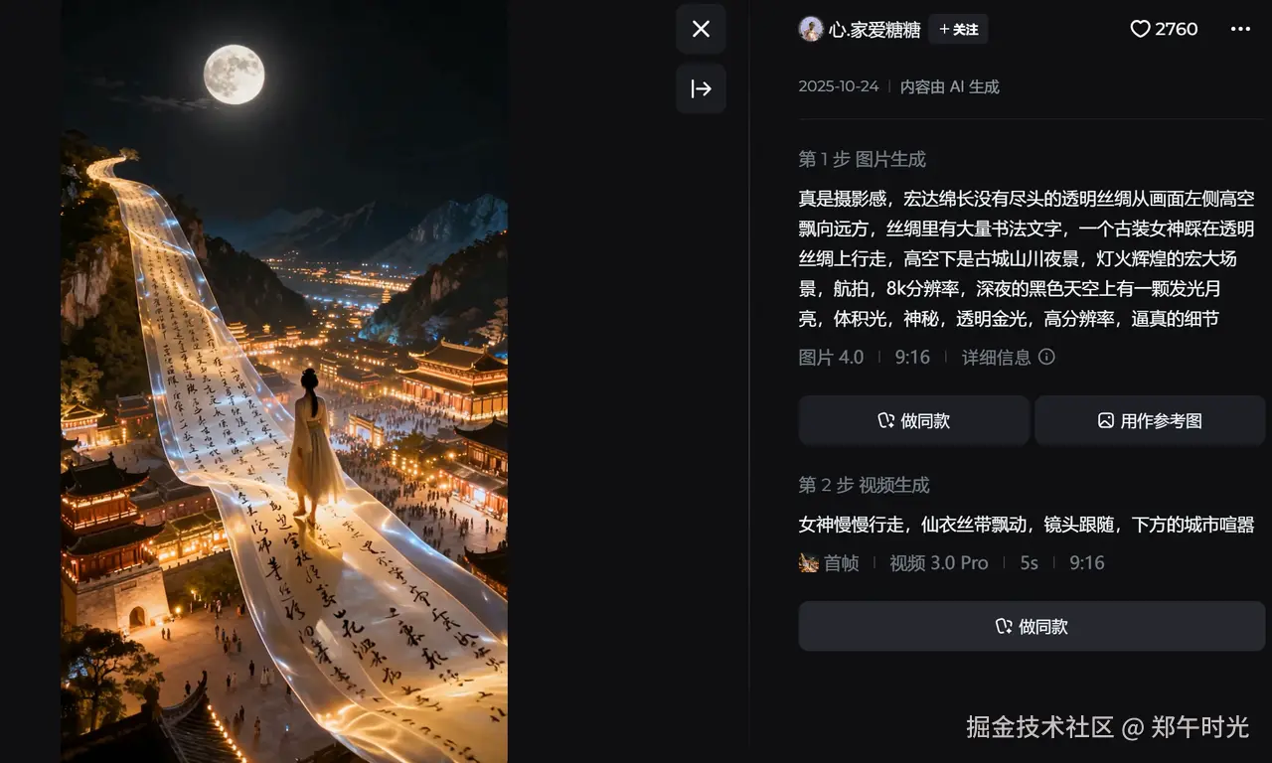Click the 图片 4.0 model label
The image size is (1272, 763).
point(831,357)
